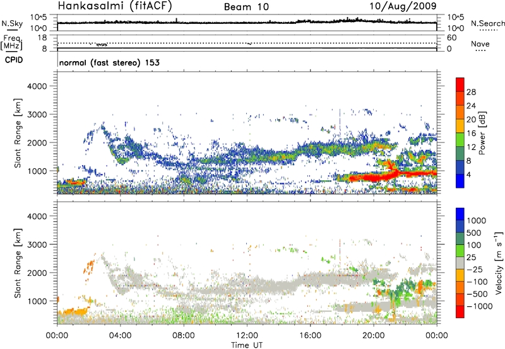
Task: Click the 'N.Sky' legend label
Action: pyautogui.click(x=12, y=23)
